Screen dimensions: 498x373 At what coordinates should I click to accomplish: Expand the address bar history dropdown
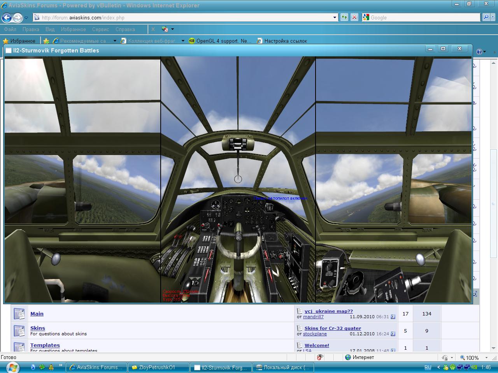click(x=335, y=17)
